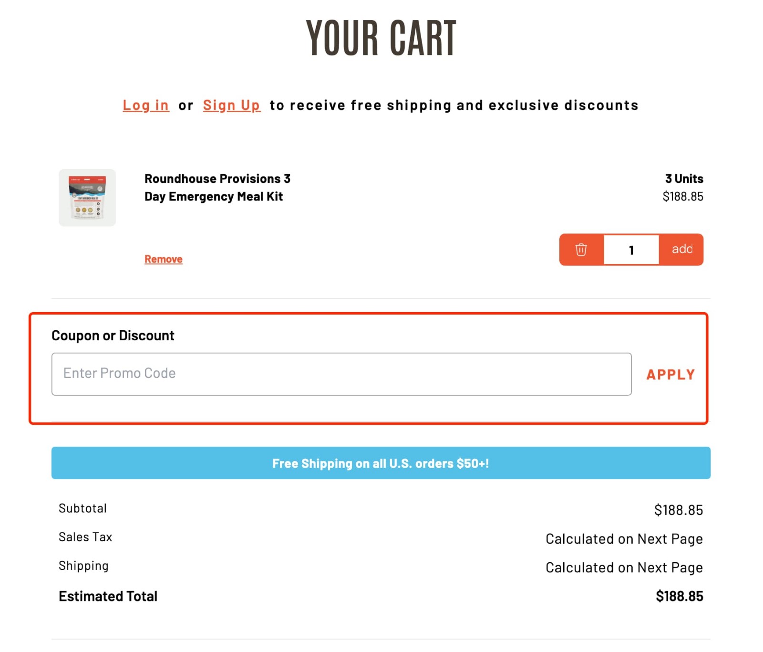
Task: Remove the 3 Day Emergency Meal Kit
Action: [x=163, y=259]
